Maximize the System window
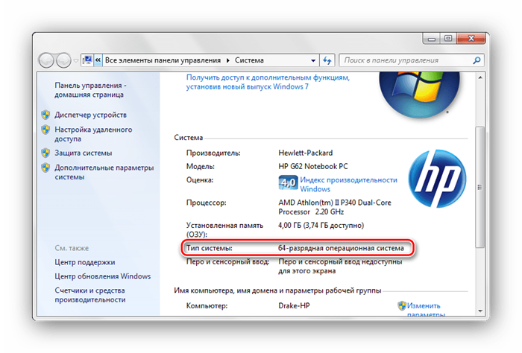This screenshot has width=522, height=353. pos(448,39)
